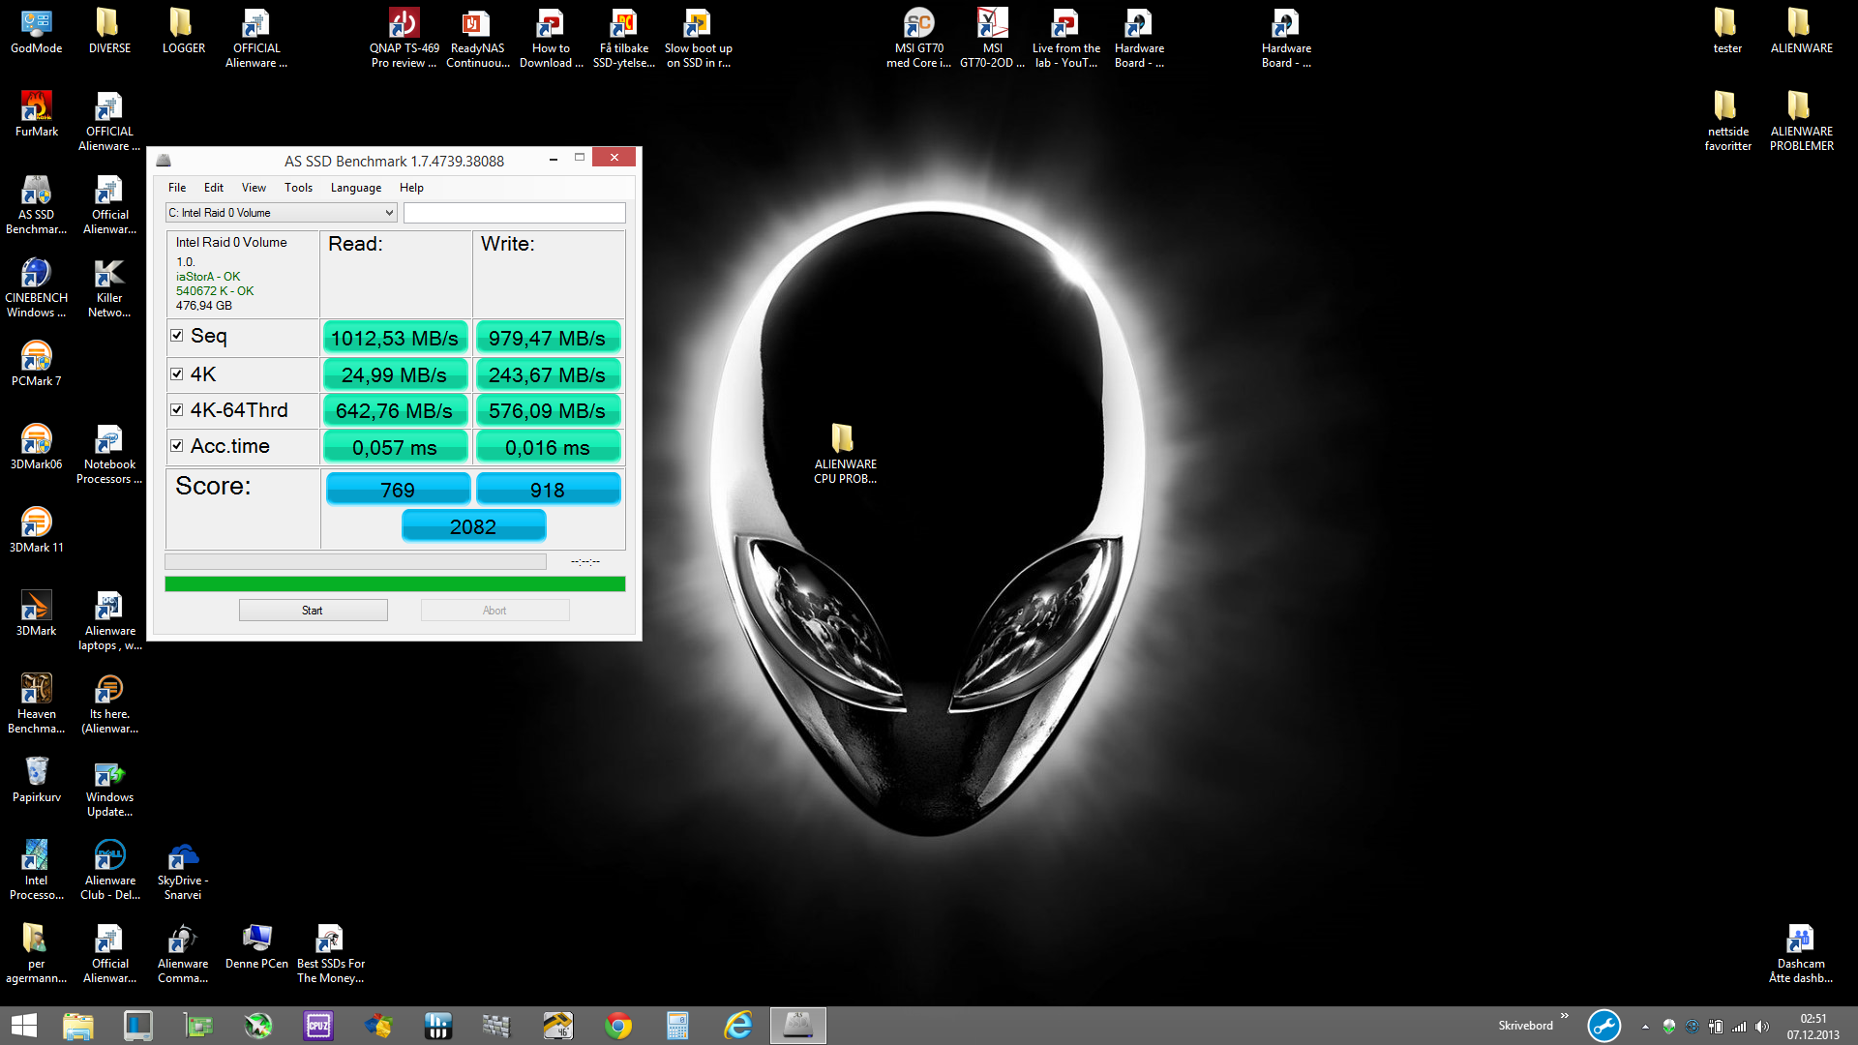Screen dimensions: 1858x1045
Task: Click the Abort button
Action: coord(494,611)
